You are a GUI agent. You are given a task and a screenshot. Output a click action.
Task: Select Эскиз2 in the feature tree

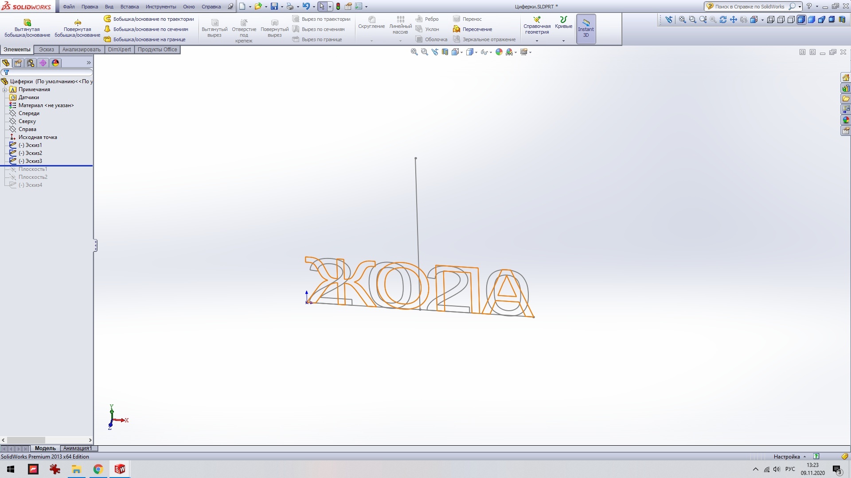[26, 153]
